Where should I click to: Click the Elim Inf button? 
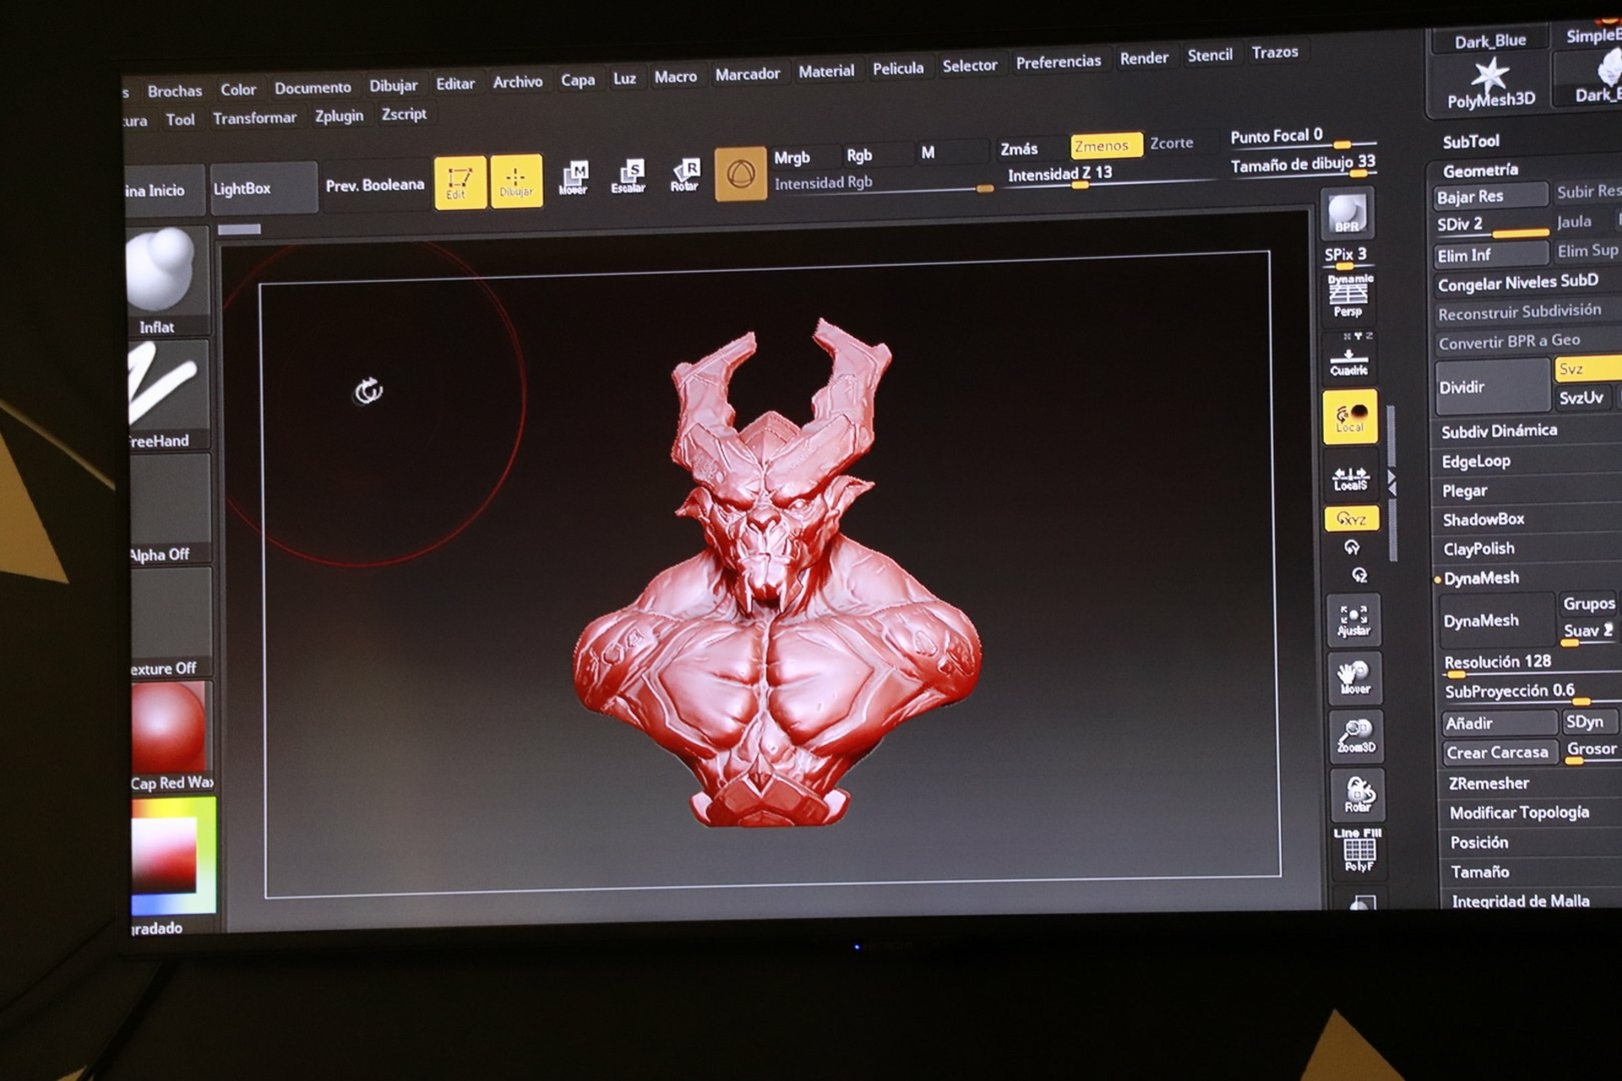1492,254
